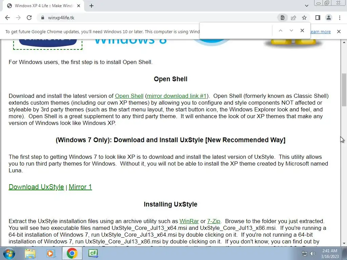Click the Windows 7 image button
Image resolution: width=347 pixels, height=260 pixels.
tap(48, 44)
